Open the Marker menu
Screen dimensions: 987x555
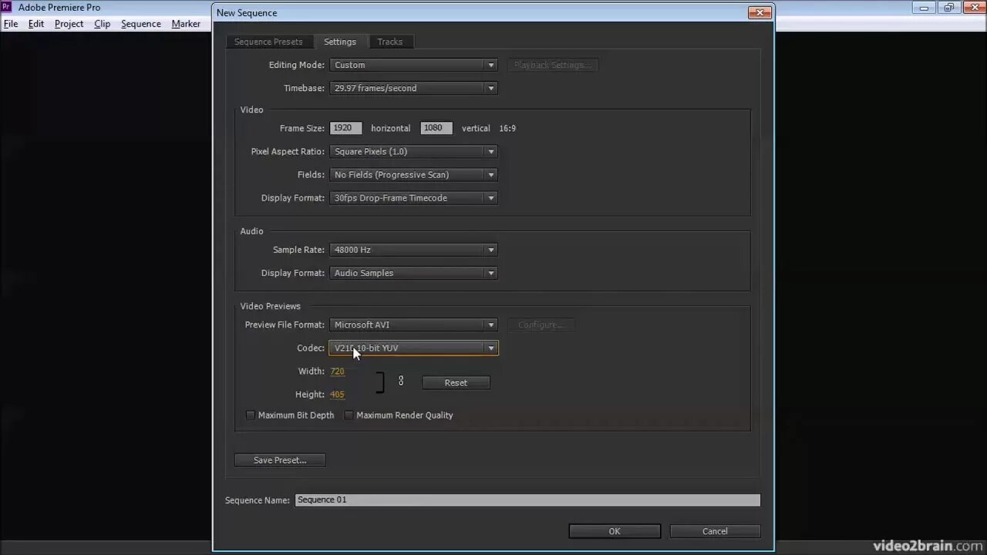tap(186, 24)
